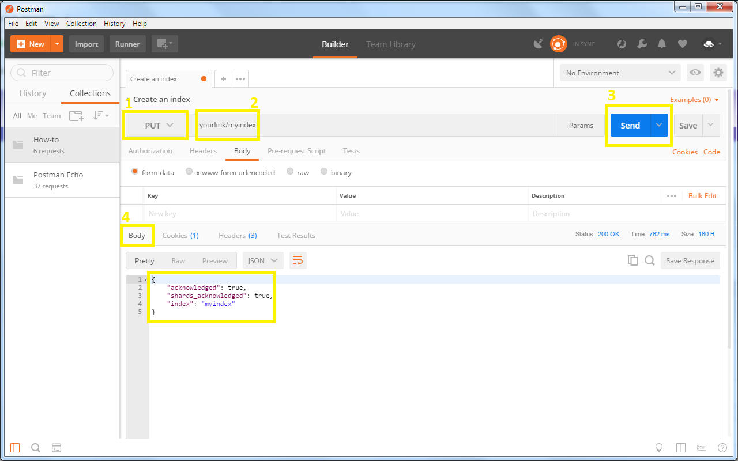Image resolution: width=738 pixels, height=461 pixels.
Task: Open the browse network globe icon
Action: pos(622,44)
